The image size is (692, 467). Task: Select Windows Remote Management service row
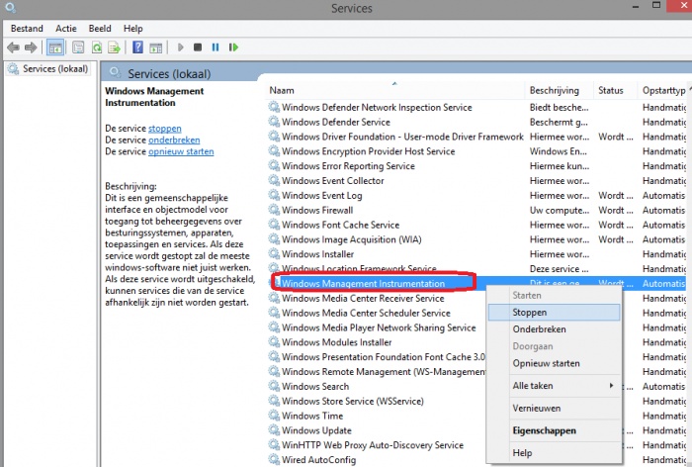377,372
